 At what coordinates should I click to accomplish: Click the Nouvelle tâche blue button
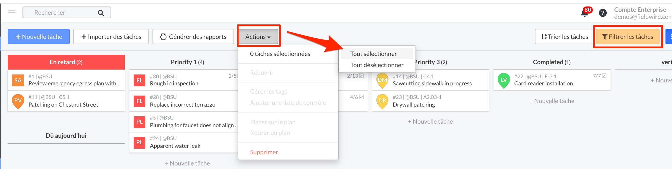click(39, 37)
